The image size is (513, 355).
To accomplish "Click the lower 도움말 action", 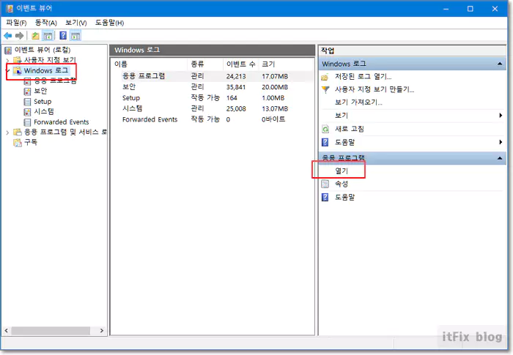I will tap(345, 197).
